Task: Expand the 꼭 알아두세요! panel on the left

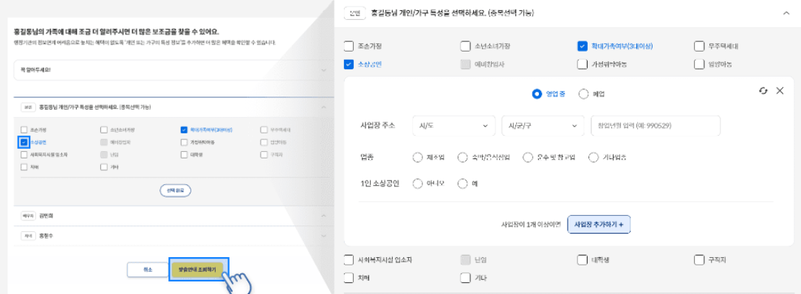Action: tap(323, 70)
